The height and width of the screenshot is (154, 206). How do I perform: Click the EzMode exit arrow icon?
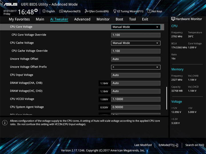tap(176, 145)
